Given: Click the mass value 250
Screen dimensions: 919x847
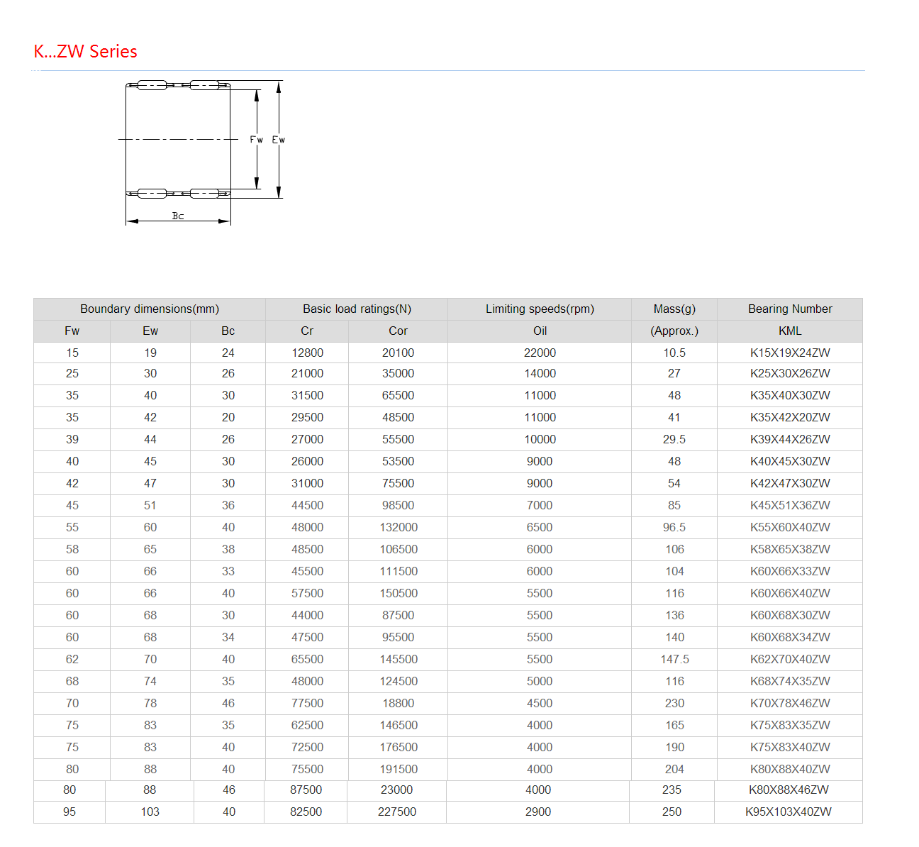Looking at the screenshot, I should click(x=672, y=812).
